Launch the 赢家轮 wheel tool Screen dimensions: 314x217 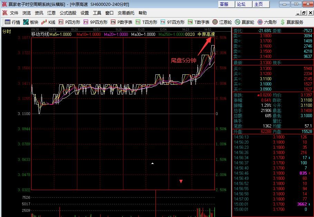click(x=245, y=22)
